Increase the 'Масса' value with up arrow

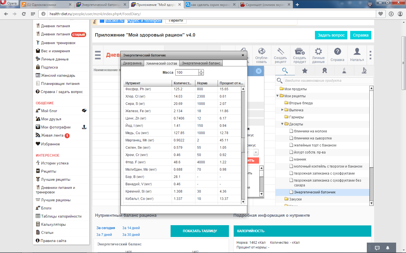[201, 71]
